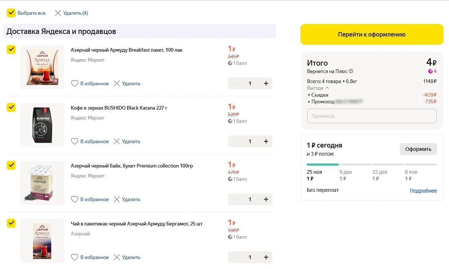
Task: Click X delete icon for Армуду Breakfast
Action: (x=117, y=83)
